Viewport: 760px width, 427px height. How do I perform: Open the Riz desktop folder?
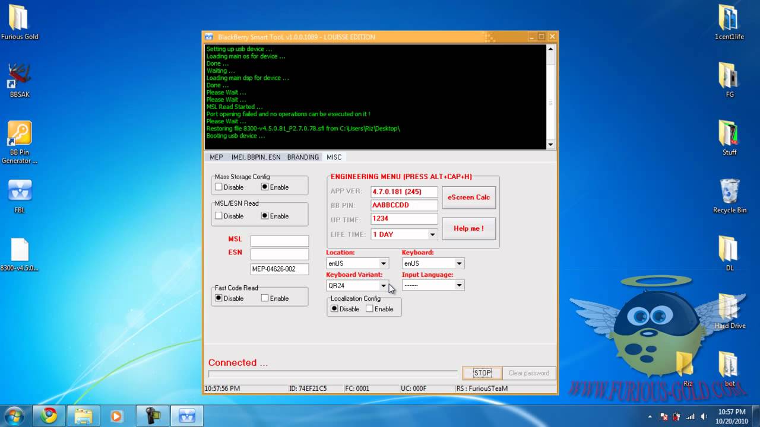pyautogui.click(x=687, y=369)
